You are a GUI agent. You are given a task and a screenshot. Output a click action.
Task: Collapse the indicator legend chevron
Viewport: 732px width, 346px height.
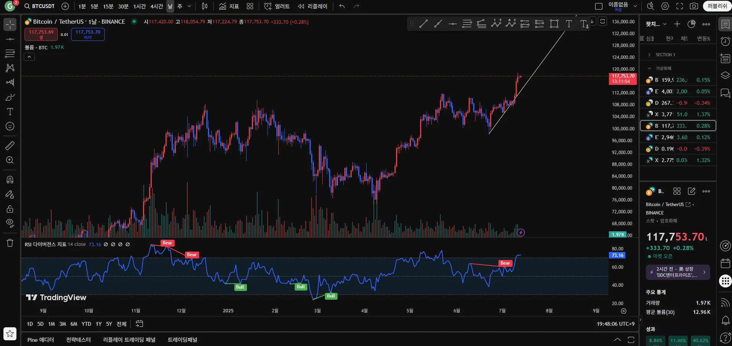coord(29,57)
